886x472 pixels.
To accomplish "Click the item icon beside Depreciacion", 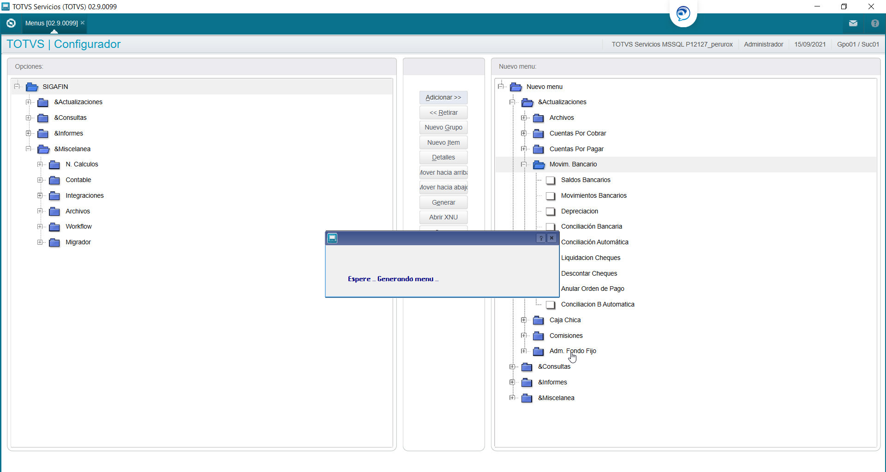I will 551,212.
